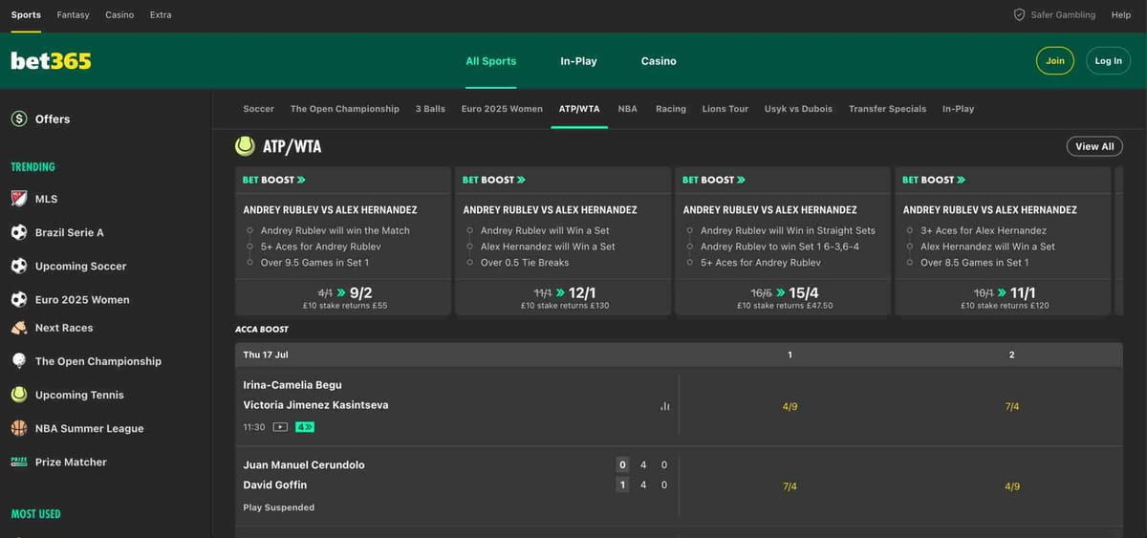Click the Safer Gambling shield icon

tap(1019, 14)
